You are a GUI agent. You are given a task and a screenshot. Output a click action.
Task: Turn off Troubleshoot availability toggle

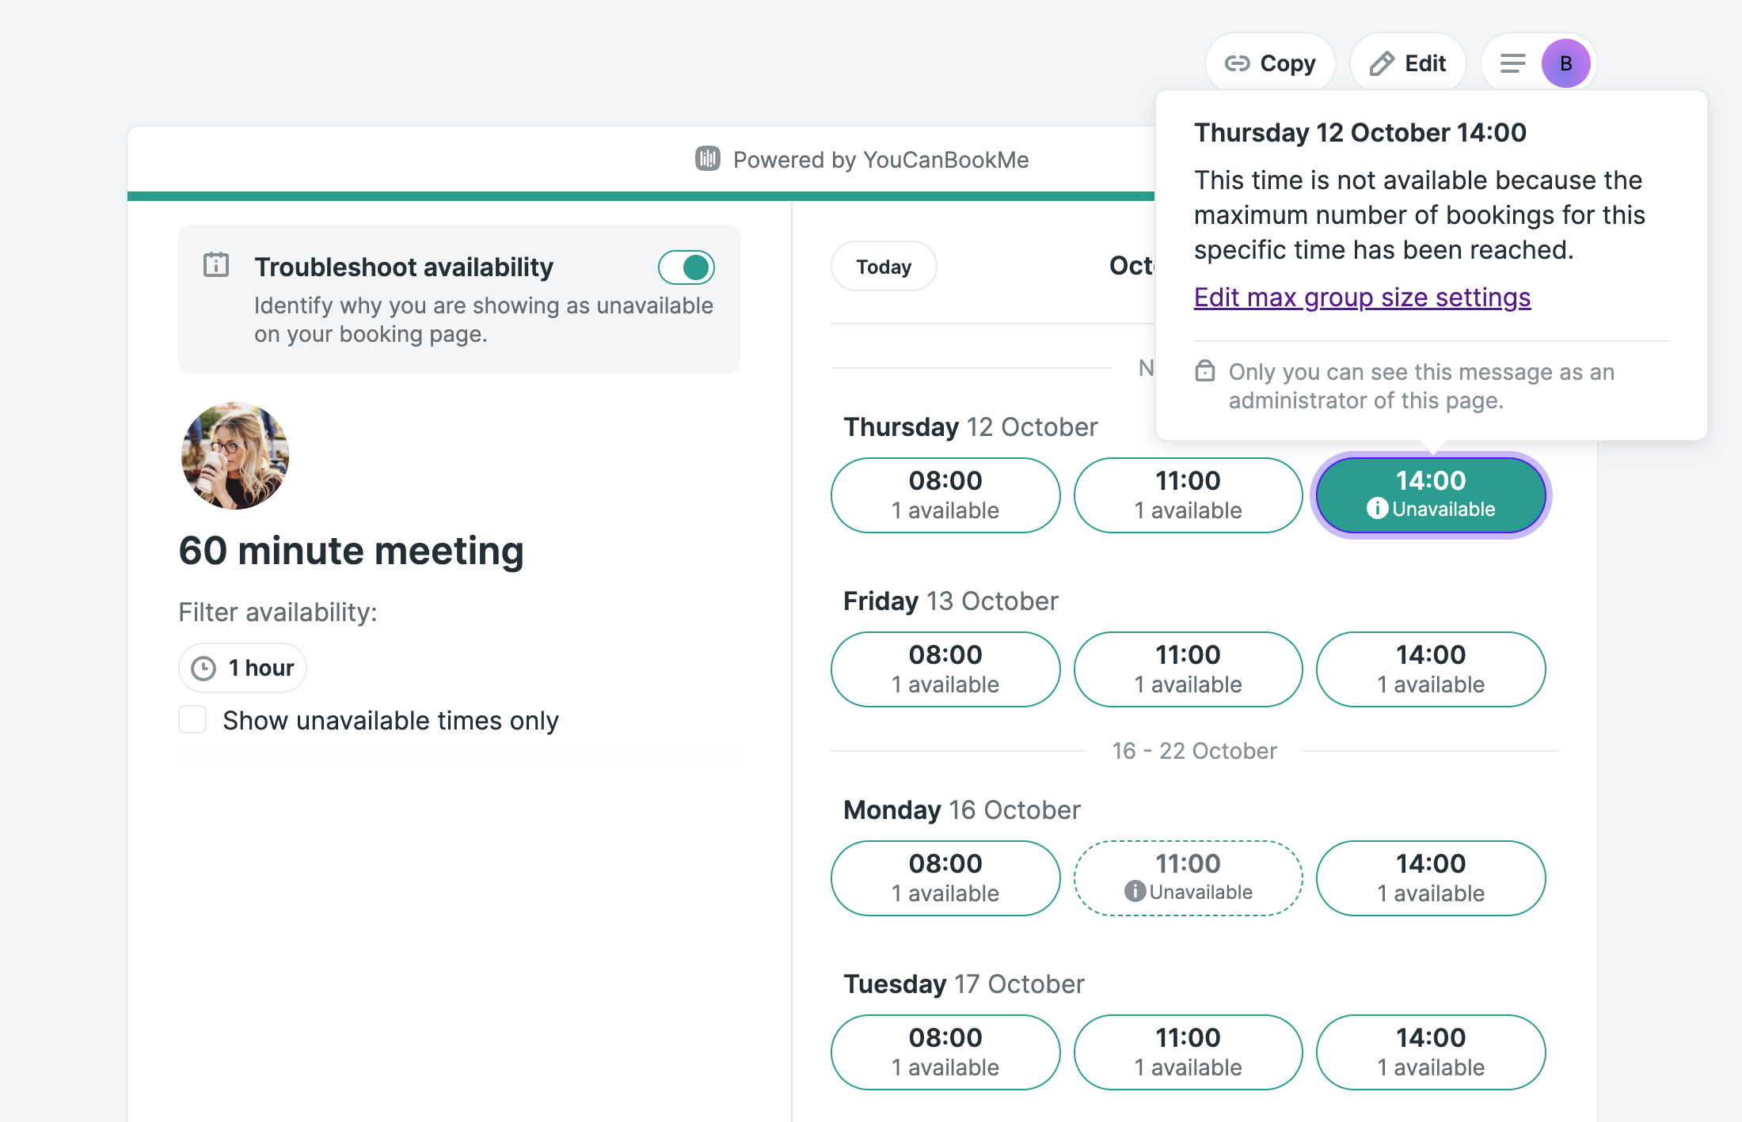(686, 267)
